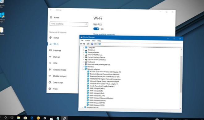Click the properties list icon right of the blue Help icon
The height and width of the screenshot is (120, 204).
(96, 44)
